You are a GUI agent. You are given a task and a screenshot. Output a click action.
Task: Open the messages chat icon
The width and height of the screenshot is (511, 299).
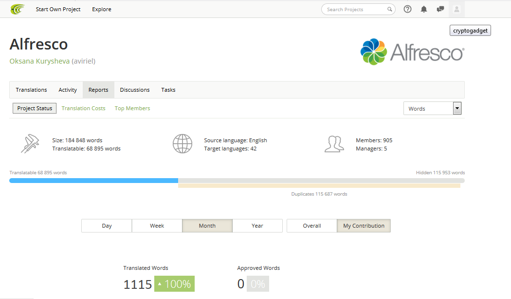(x=440, y=9)
